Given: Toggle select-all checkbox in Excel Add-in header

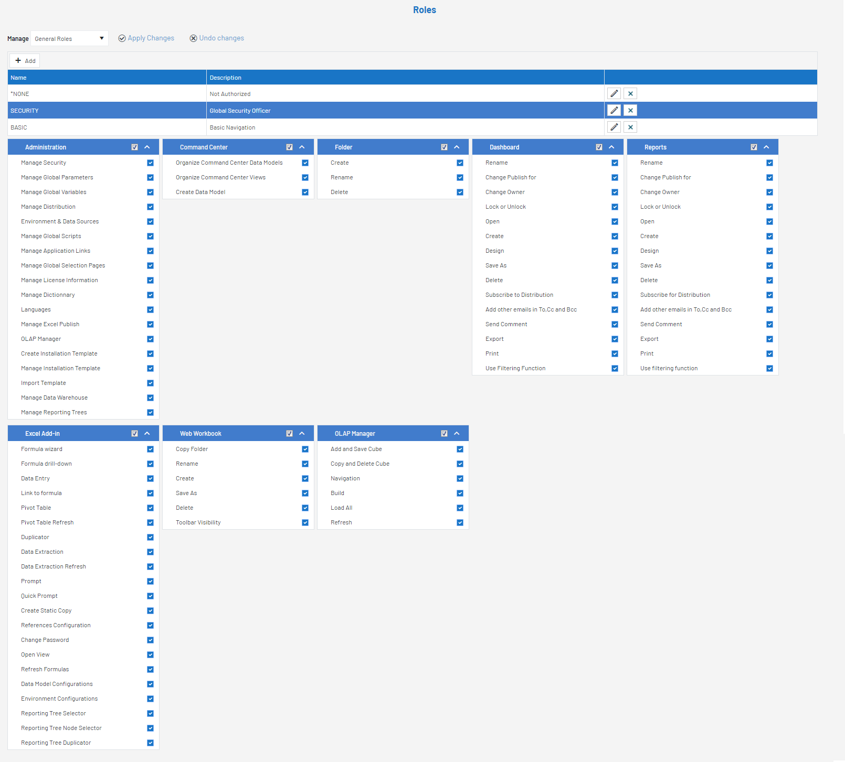Looking at the screenshot, I should pyautogui.click(x=134, y=434).
